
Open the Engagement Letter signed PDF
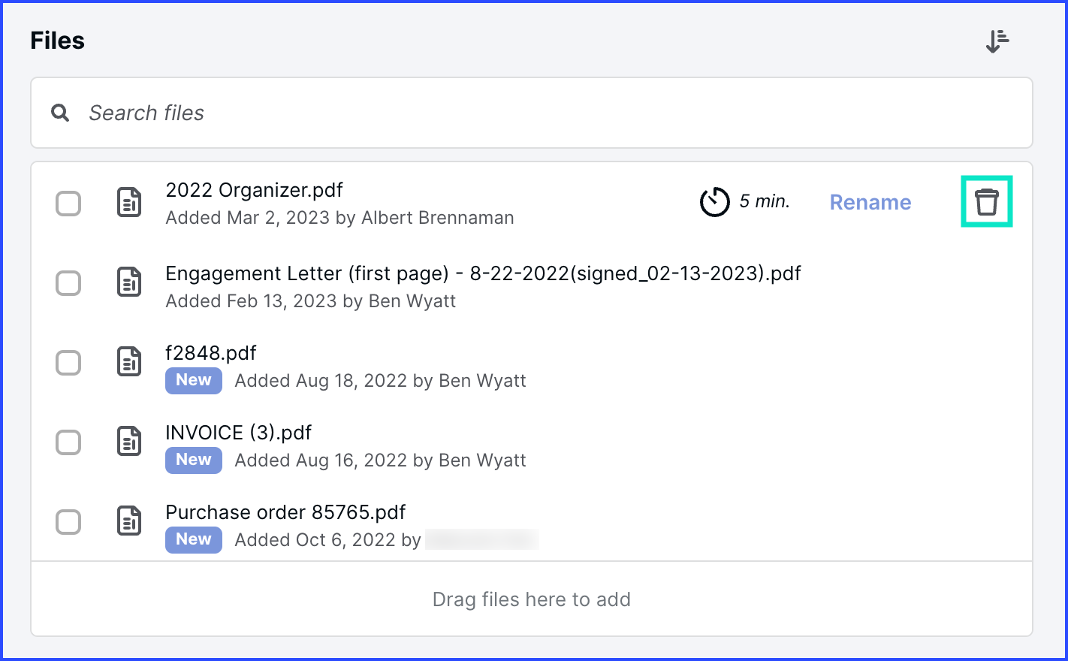click(x=482, y=273)
